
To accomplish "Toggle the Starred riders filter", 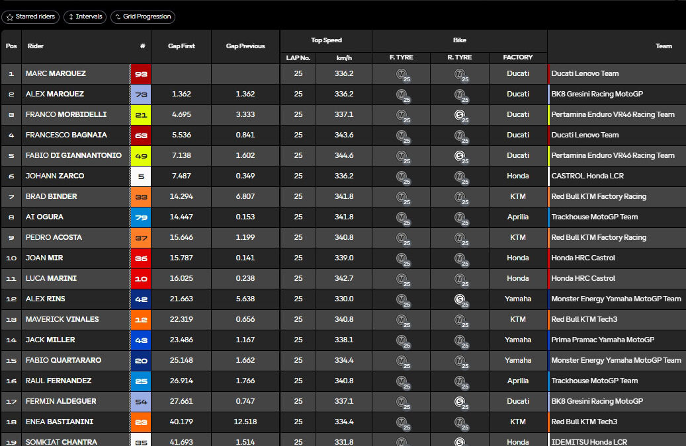I will pos(30,17).
